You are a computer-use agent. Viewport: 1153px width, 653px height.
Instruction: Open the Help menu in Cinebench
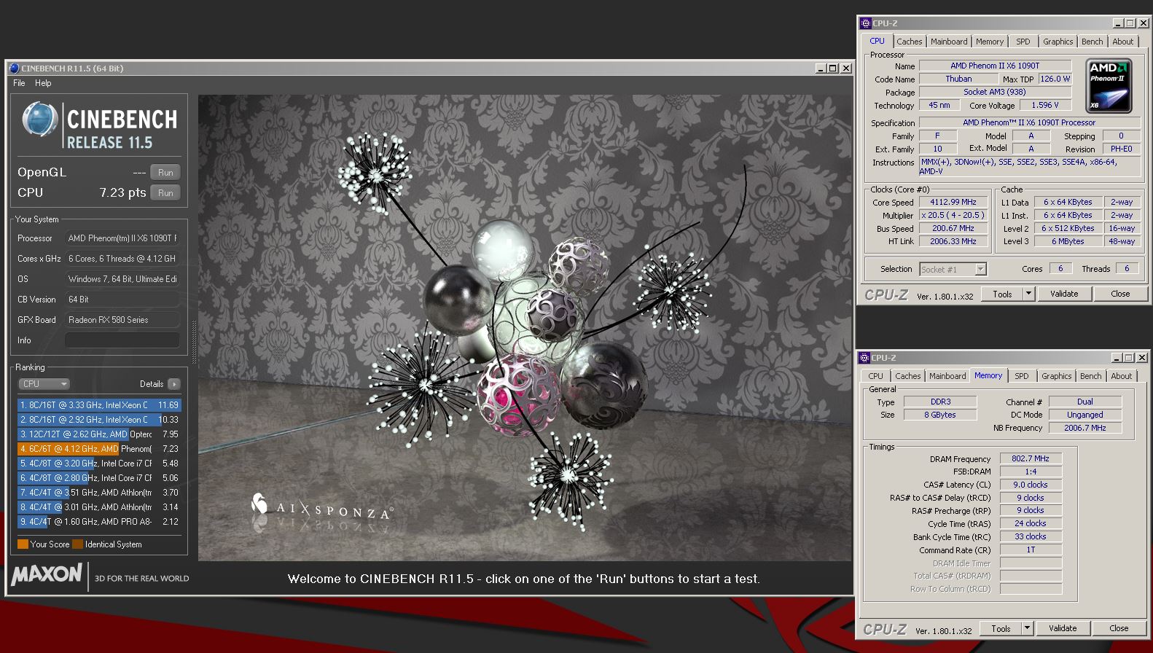tap(43, 83)
